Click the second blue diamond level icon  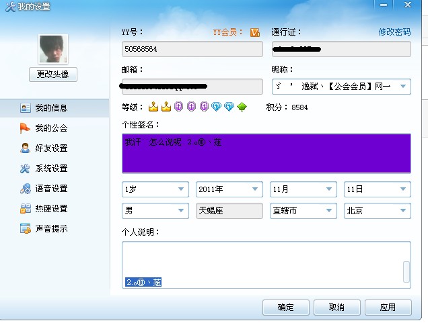(x=229, y=107)
